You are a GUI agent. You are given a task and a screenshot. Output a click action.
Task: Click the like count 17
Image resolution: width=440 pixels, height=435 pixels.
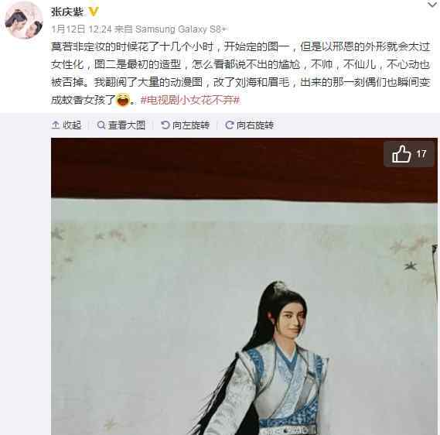pos(421,154)
